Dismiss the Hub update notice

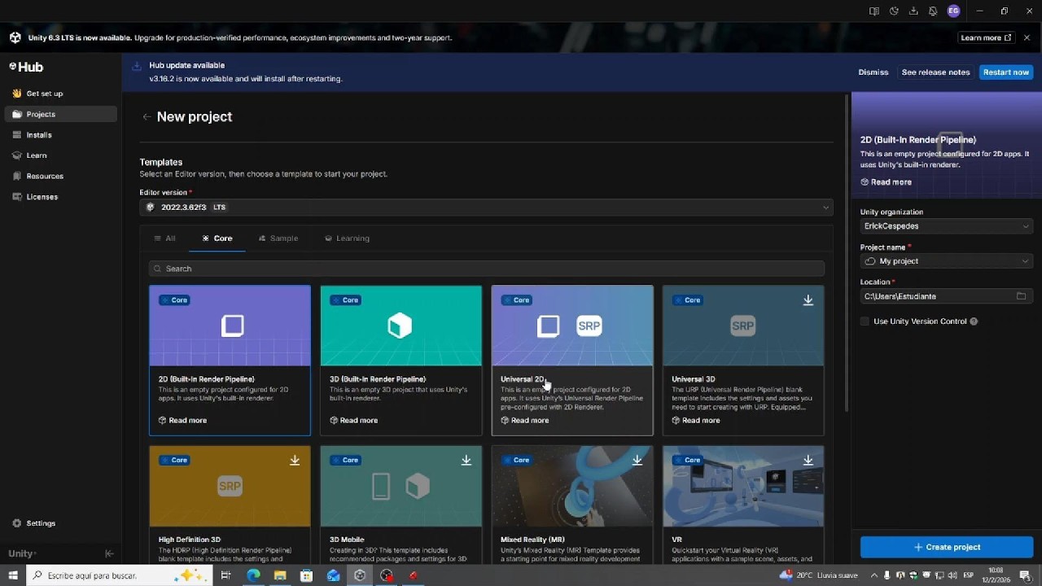point(873,72)
